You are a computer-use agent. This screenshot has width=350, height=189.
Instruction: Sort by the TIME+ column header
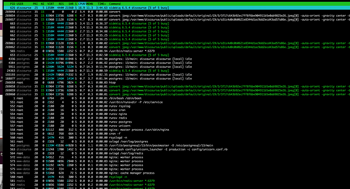(102, 4)
